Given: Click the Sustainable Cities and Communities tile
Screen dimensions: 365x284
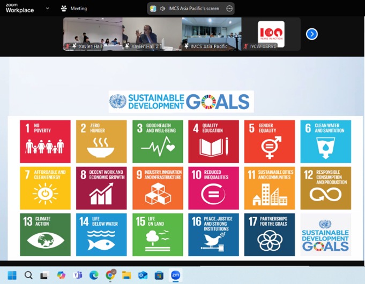Looking at the screenshot, I should tap(270, 188).
